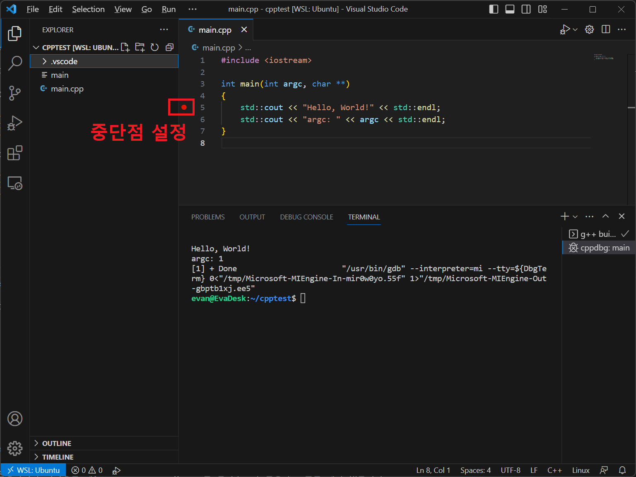Viewport: 636px width, 477px height.
Task: Toggle the bottom panel layout button
Action: pos(510,9)
